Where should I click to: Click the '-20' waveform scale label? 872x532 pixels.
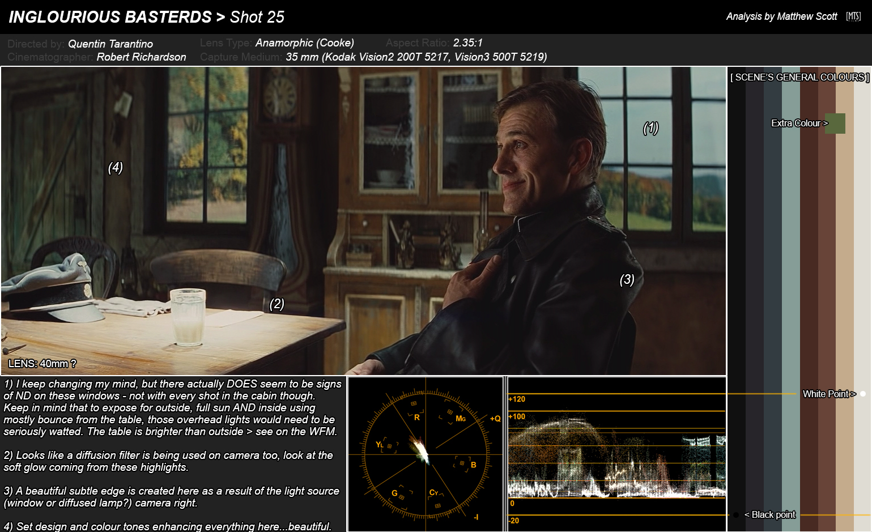click(514, 521)
